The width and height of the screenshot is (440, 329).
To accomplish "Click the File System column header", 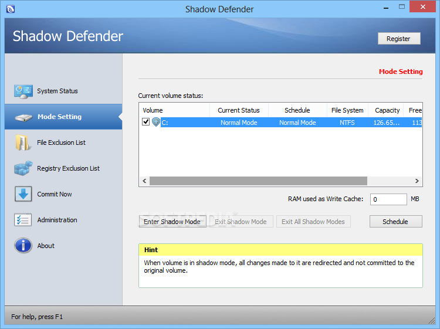I will coord(347,110).
